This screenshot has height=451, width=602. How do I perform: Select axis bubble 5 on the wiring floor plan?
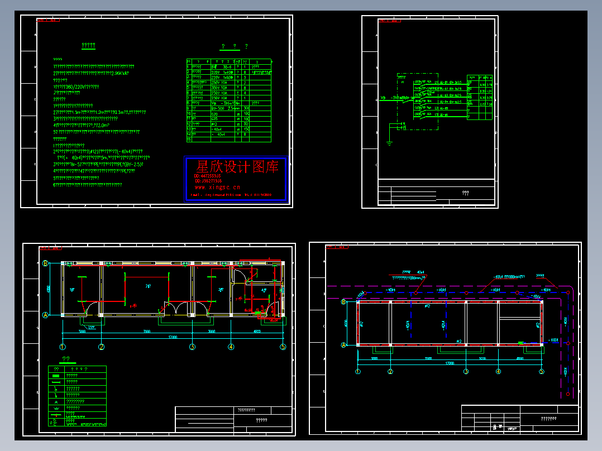point(283,347)
